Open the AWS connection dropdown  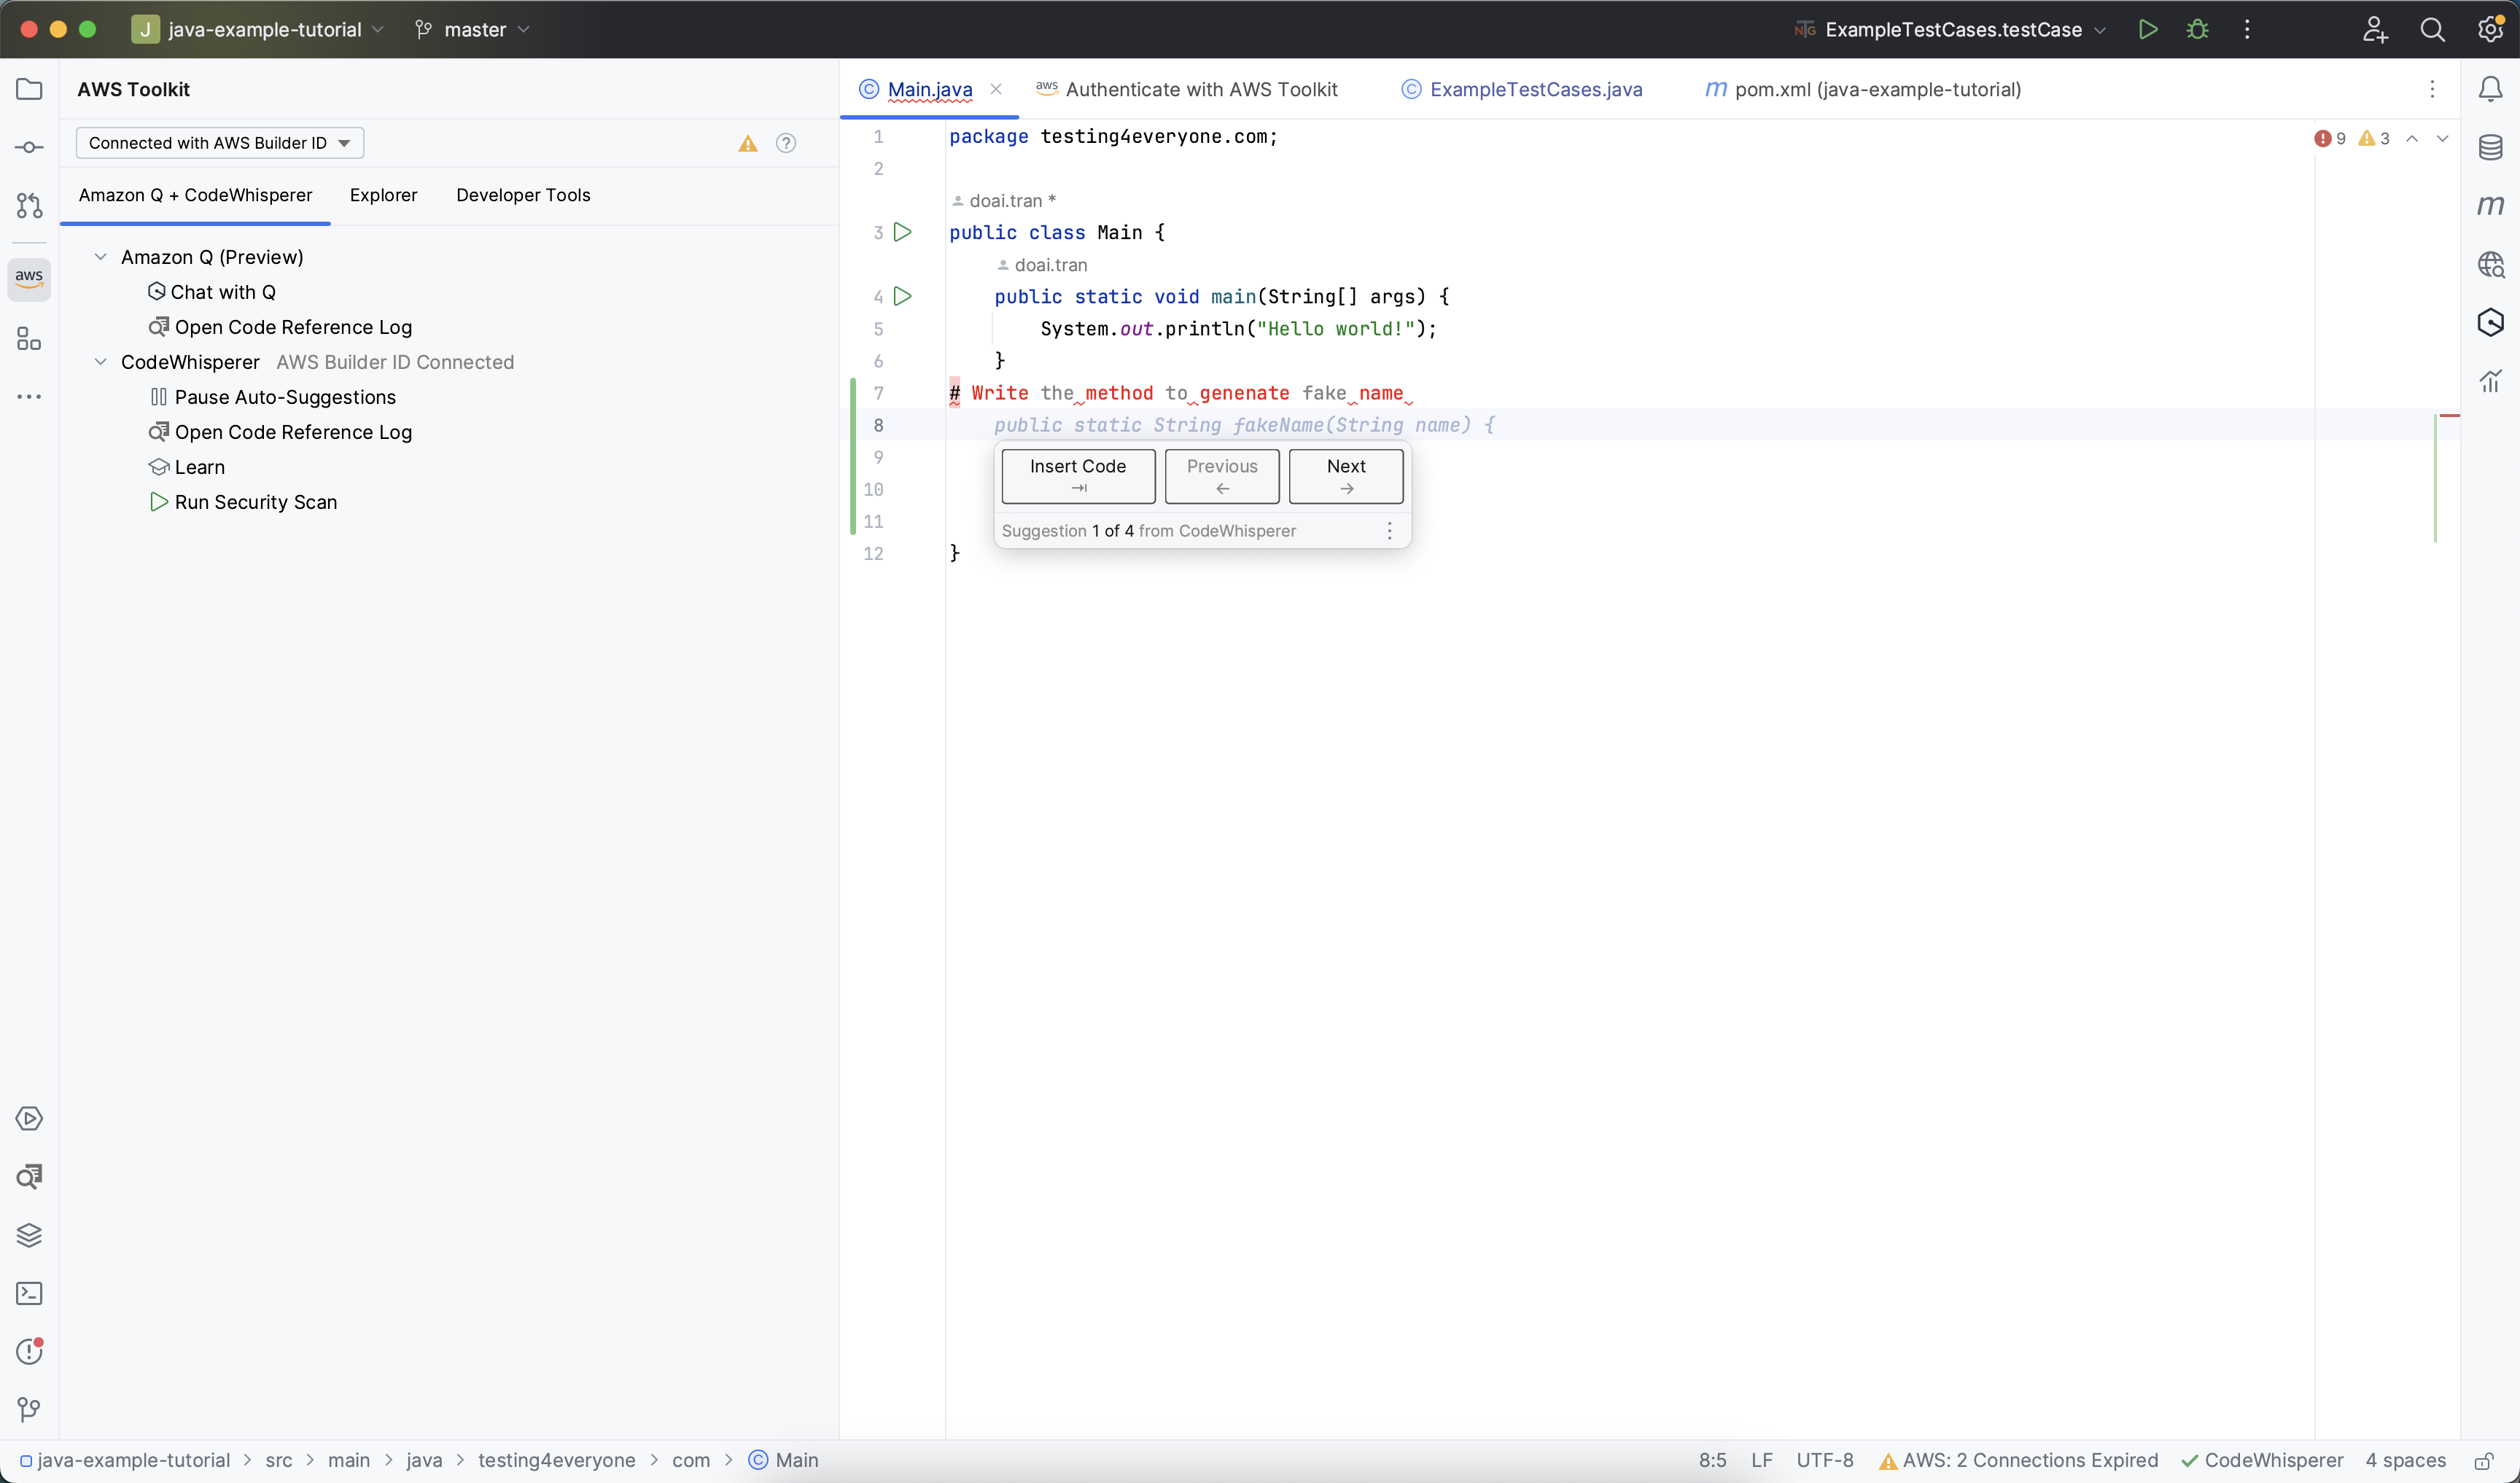tap(220, 143)
